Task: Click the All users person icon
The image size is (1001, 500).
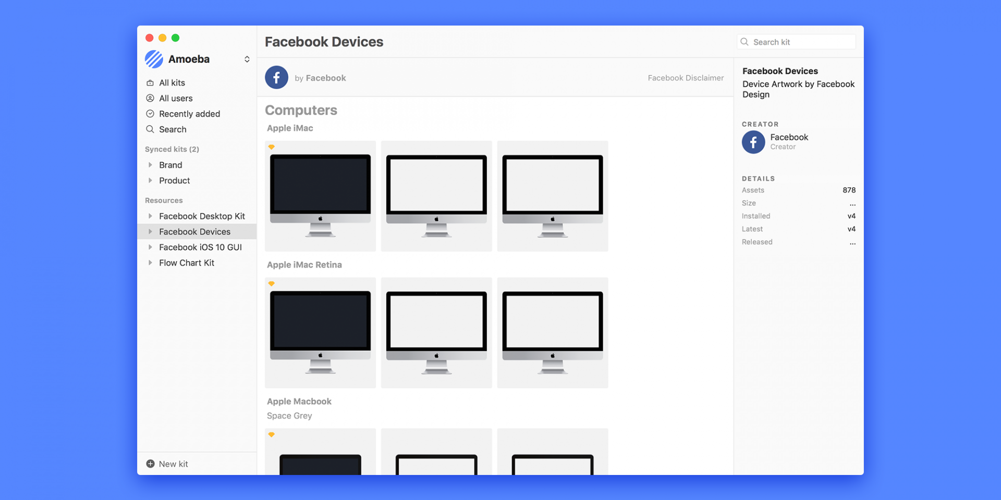Action: tap(150, 98)
